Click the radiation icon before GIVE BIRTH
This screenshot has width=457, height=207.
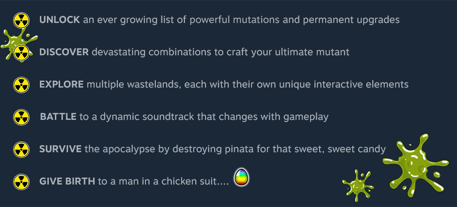coord(21,181)
